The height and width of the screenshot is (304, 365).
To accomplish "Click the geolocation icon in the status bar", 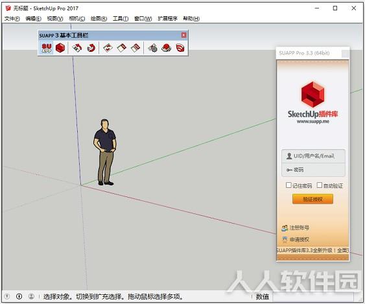I will pyautogui.click(x=7, y=296).
